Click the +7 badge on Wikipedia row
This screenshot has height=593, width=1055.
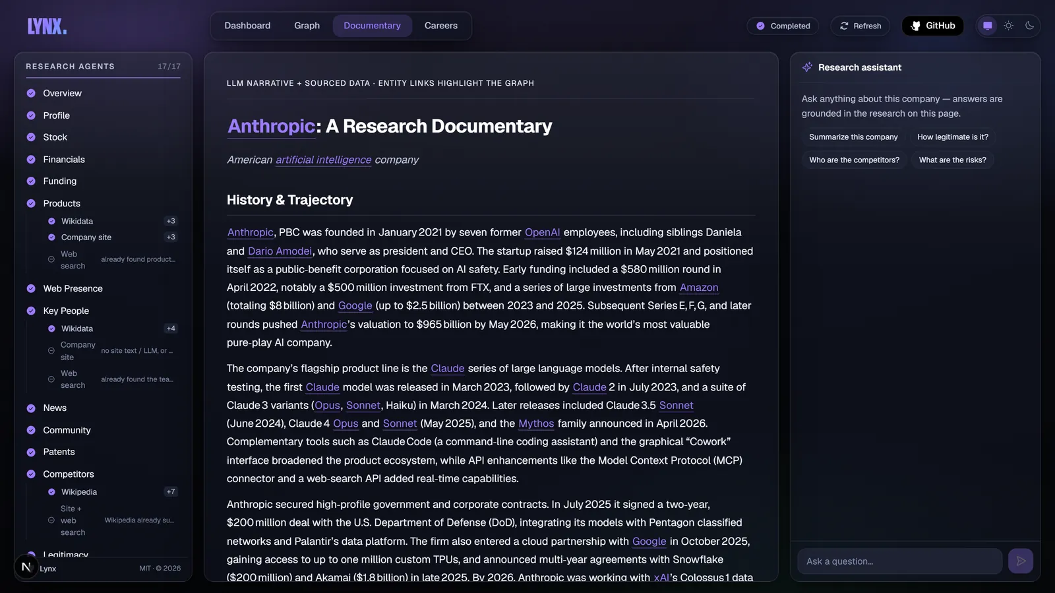tap(171, 491)
